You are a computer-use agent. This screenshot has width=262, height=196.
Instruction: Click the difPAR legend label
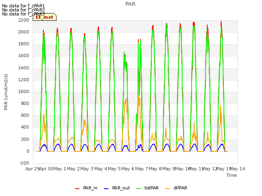(180, 188)
